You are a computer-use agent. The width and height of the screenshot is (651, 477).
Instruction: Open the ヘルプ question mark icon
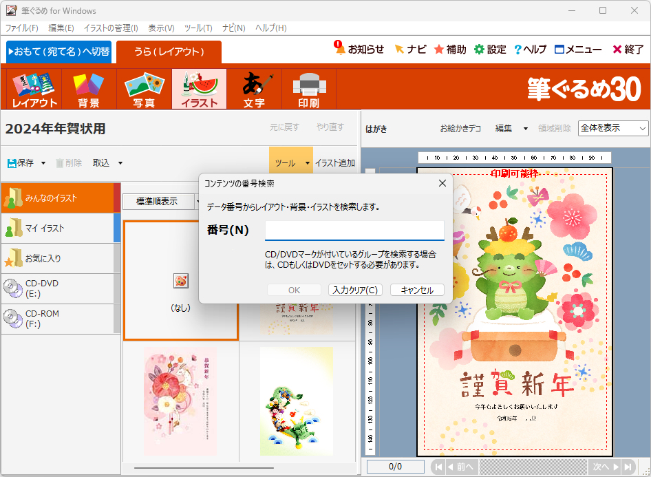(517, 50)
